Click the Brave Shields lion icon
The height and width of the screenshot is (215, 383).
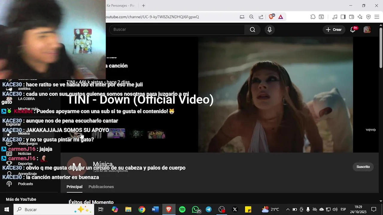coord(271,17)
